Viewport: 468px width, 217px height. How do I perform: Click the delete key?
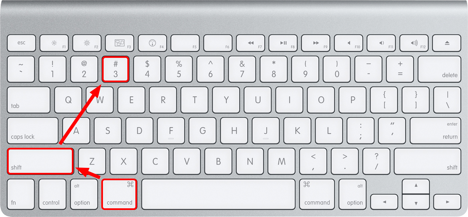click(440, 69)
